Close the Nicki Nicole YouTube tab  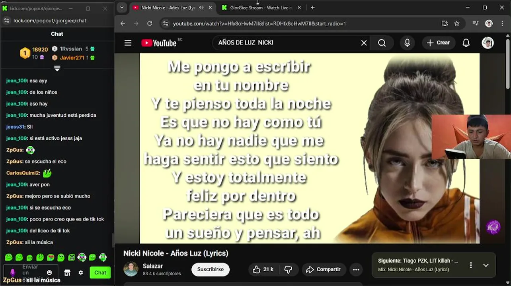tap(210, 8)
